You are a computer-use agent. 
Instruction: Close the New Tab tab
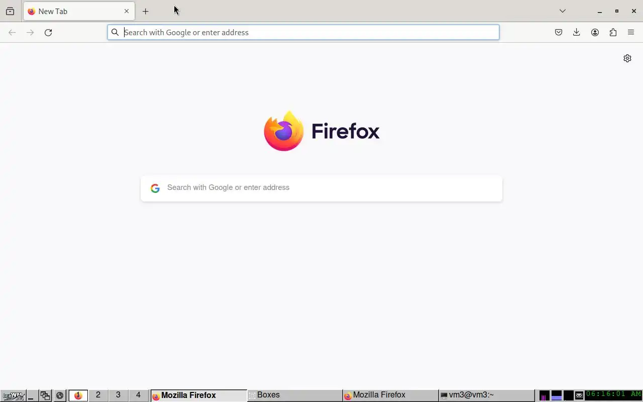127,11
